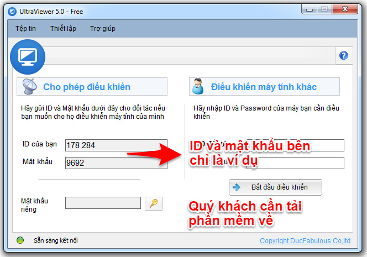
Task: Click the Mật khẩu riêng label
Action: [34, 205]
